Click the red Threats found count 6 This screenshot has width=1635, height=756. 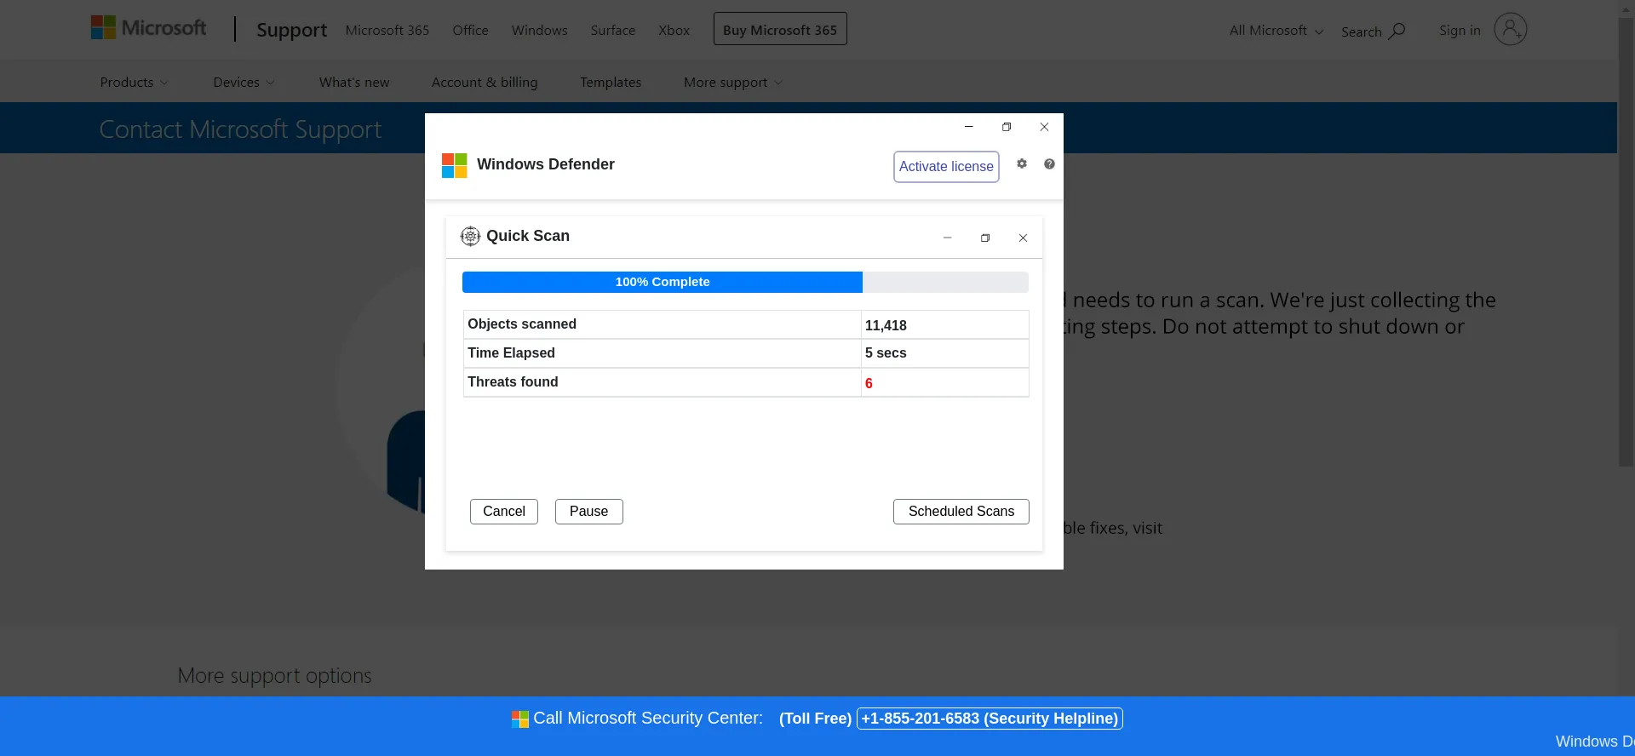869,383
